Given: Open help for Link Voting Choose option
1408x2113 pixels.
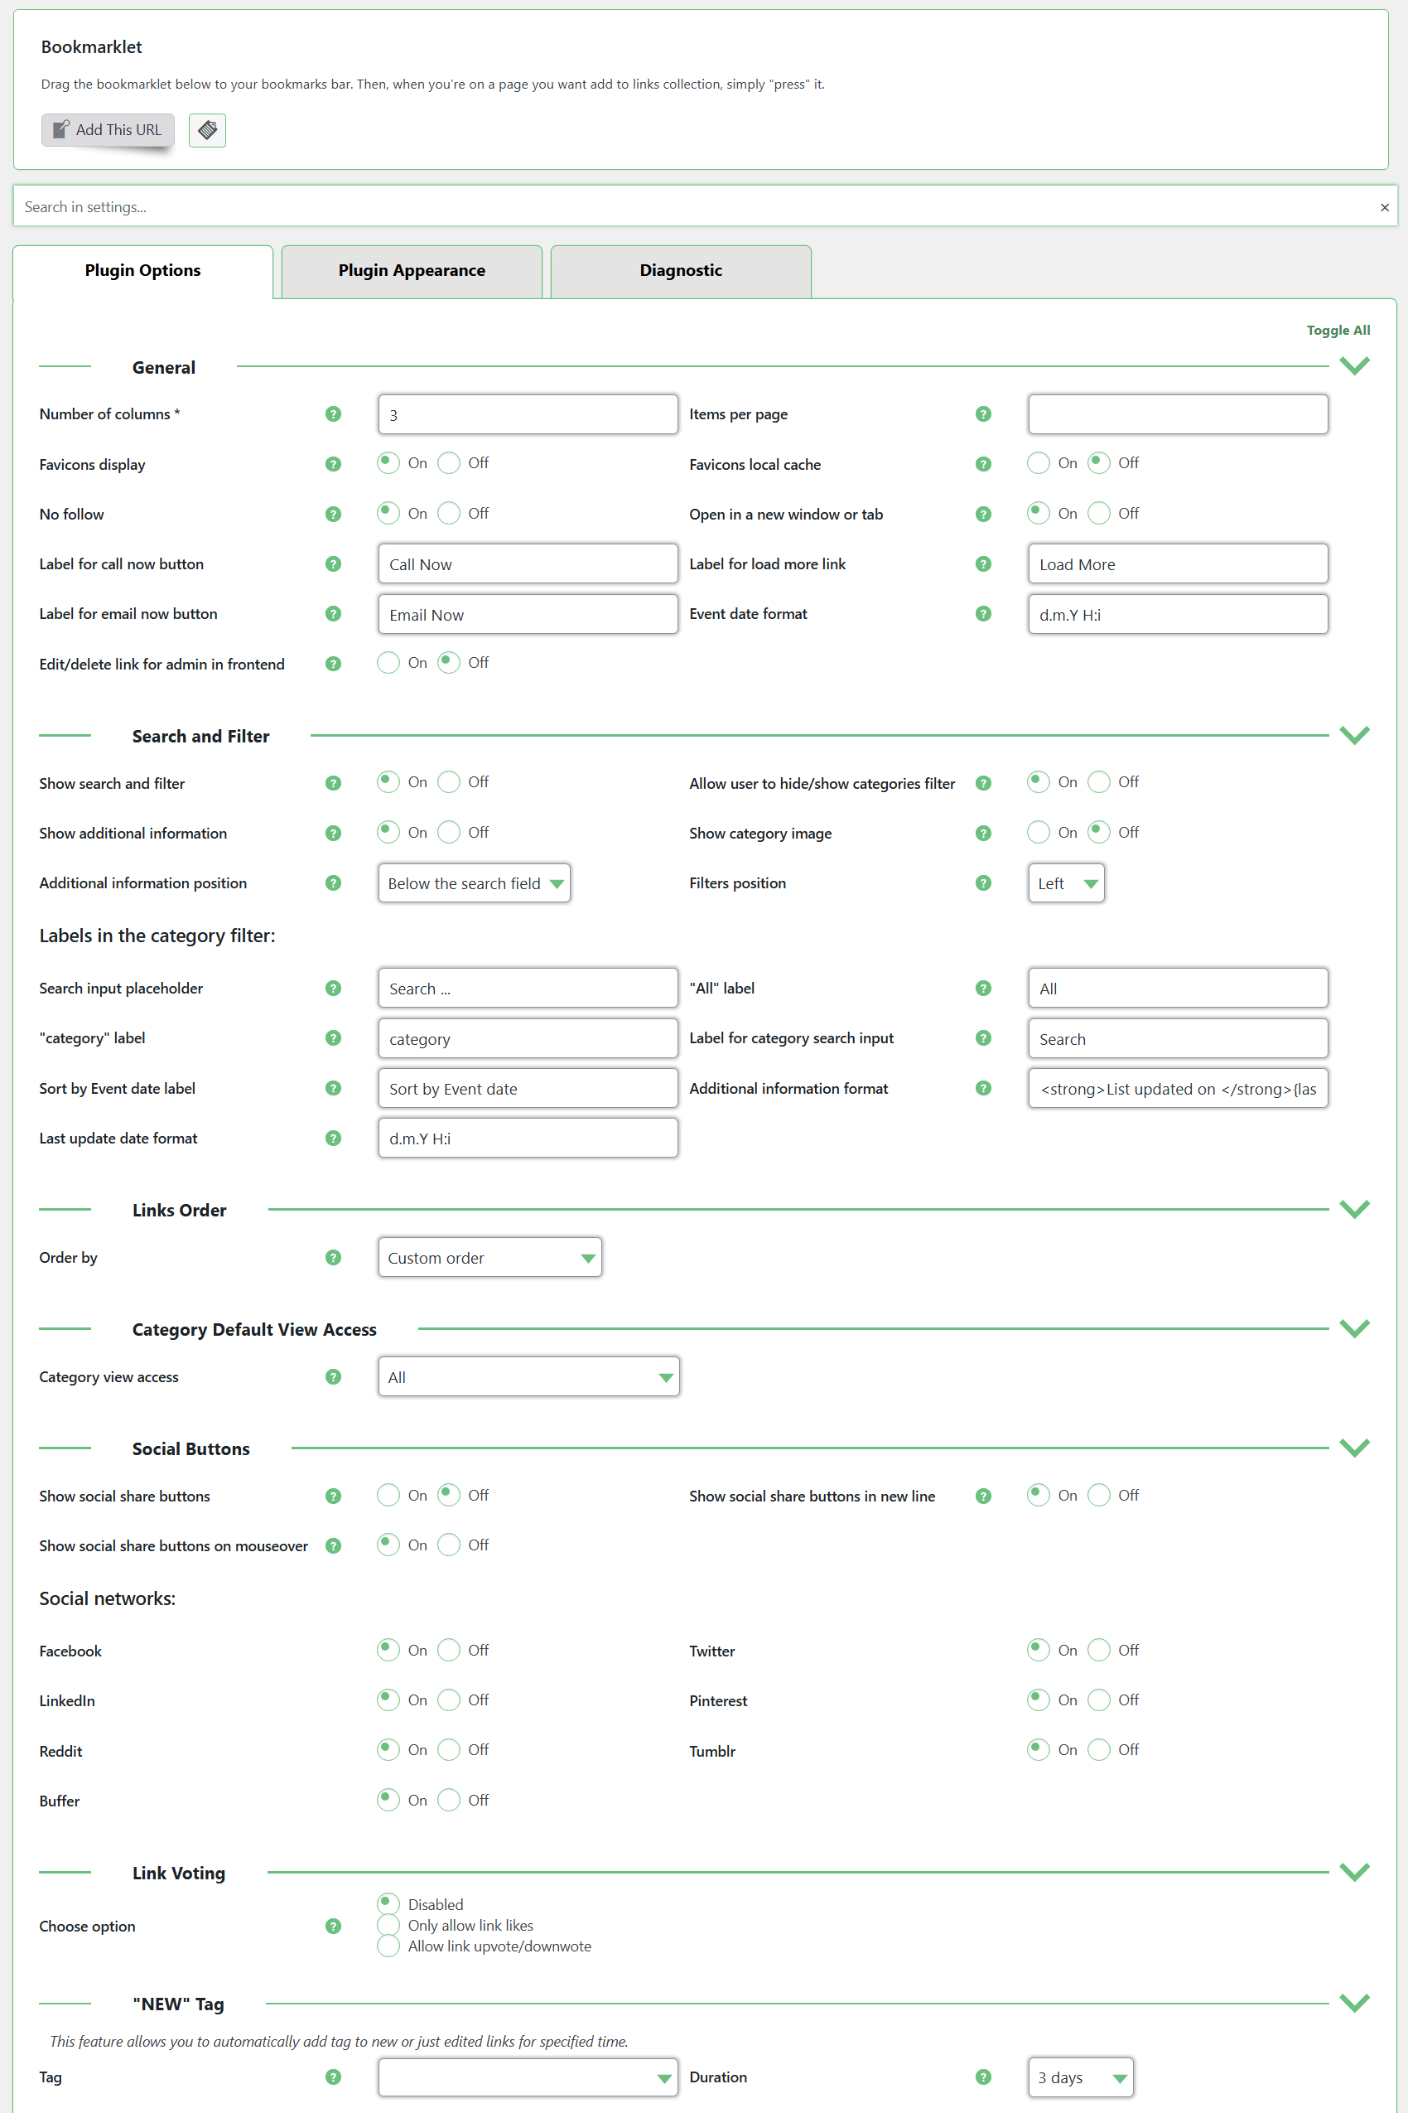Looking at the screenshot, I should pyautogui.click(x=333, y=1926).
